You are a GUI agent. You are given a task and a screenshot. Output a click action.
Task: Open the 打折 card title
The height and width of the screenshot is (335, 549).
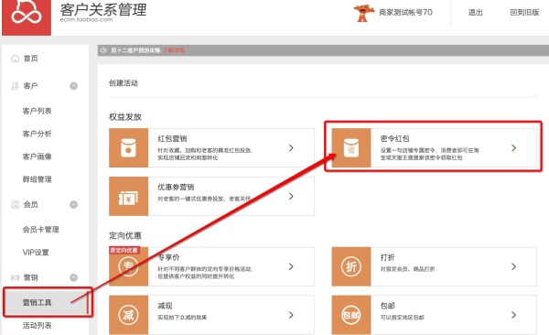point(387,257)
